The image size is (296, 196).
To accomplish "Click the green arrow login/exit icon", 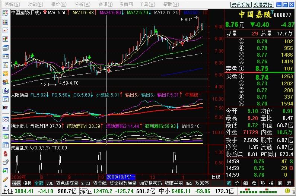I will coord(5,171).
